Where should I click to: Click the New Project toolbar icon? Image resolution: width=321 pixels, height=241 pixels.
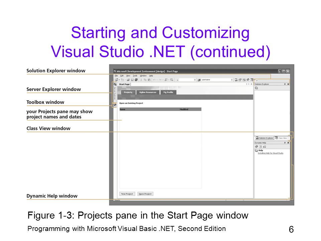pyautogui.click(x=116, y=80)
